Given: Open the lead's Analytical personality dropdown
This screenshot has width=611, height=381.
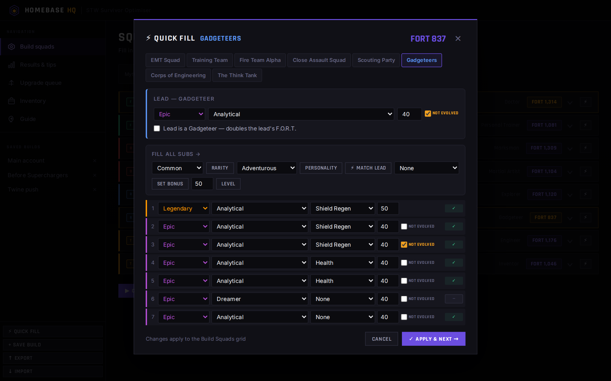Looking at the screenshot, I should click(x=301, y=114).
